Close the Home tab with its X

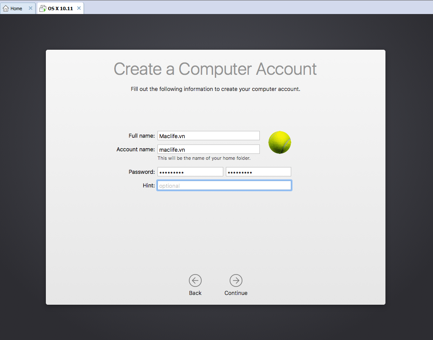click(x=30, y=8)
